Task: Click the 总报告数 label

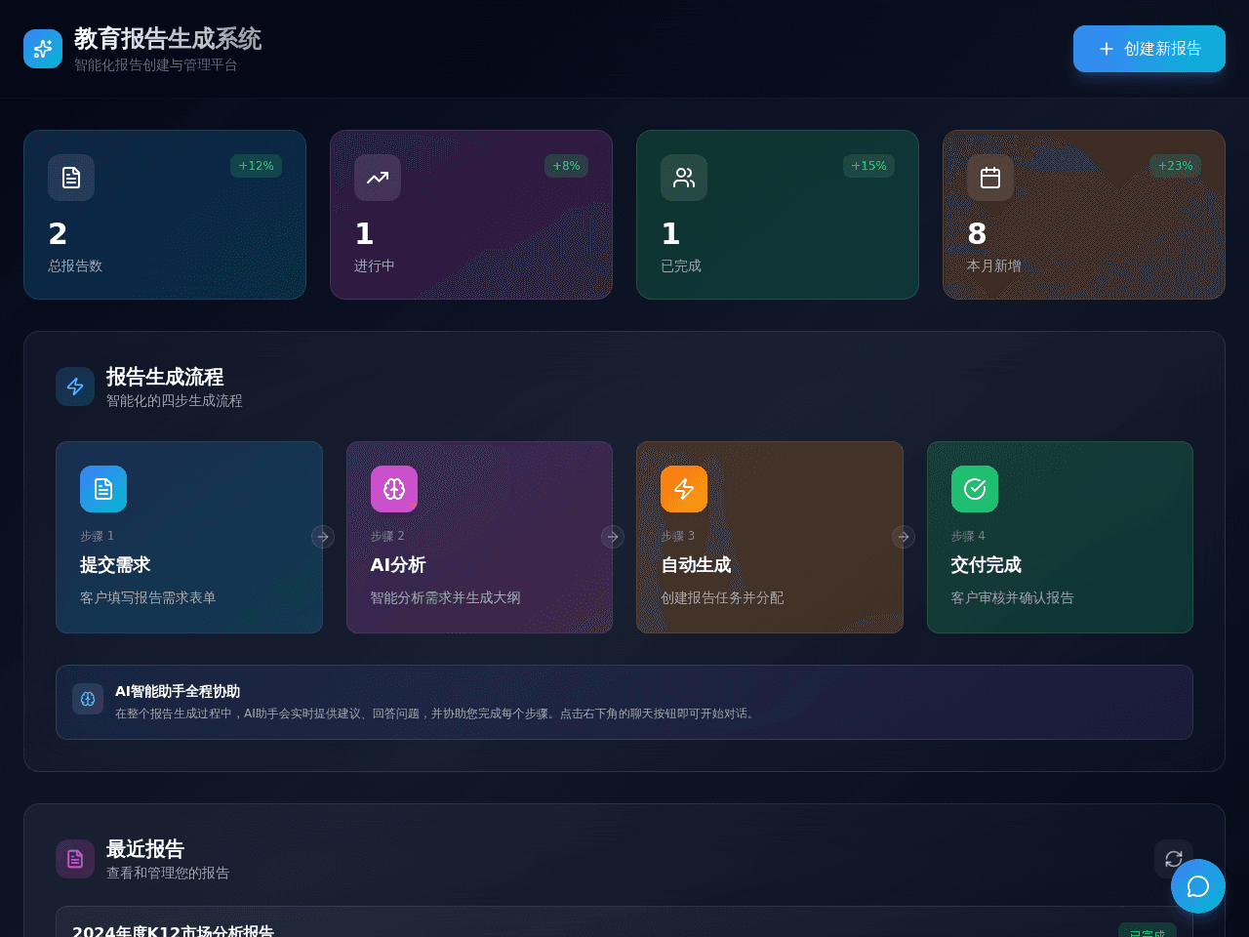Action: pos(75,265)
